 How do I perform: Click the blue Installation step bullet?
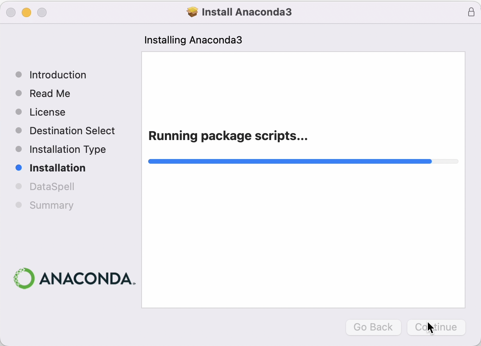pyautogui.click(x=18, y=168)
